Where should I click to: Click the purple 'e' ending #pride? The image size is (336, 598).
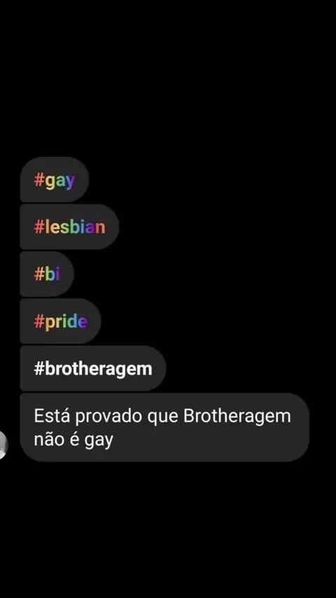point(83,323)
